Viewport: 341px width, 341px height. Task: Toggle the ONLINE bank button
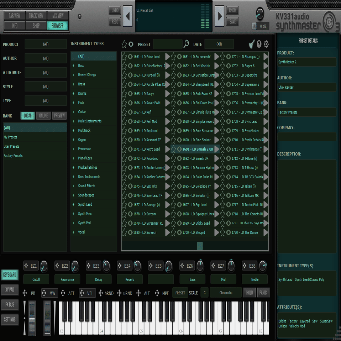tap(43, 116)
